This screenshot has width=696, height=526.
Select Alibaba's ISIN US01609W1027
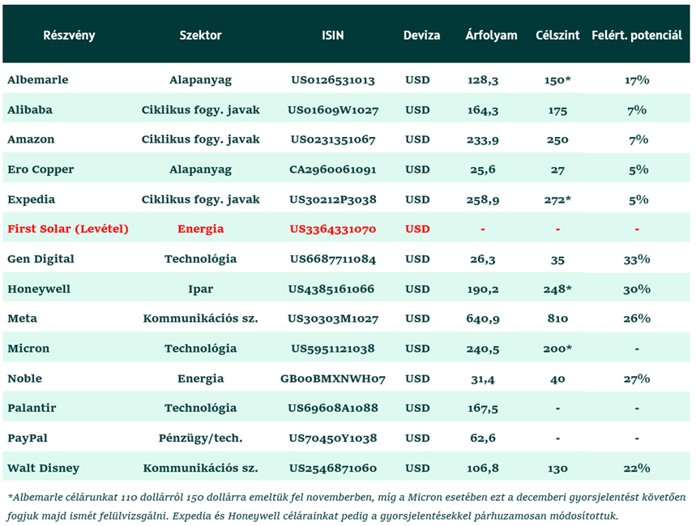(x=333, y=110)
